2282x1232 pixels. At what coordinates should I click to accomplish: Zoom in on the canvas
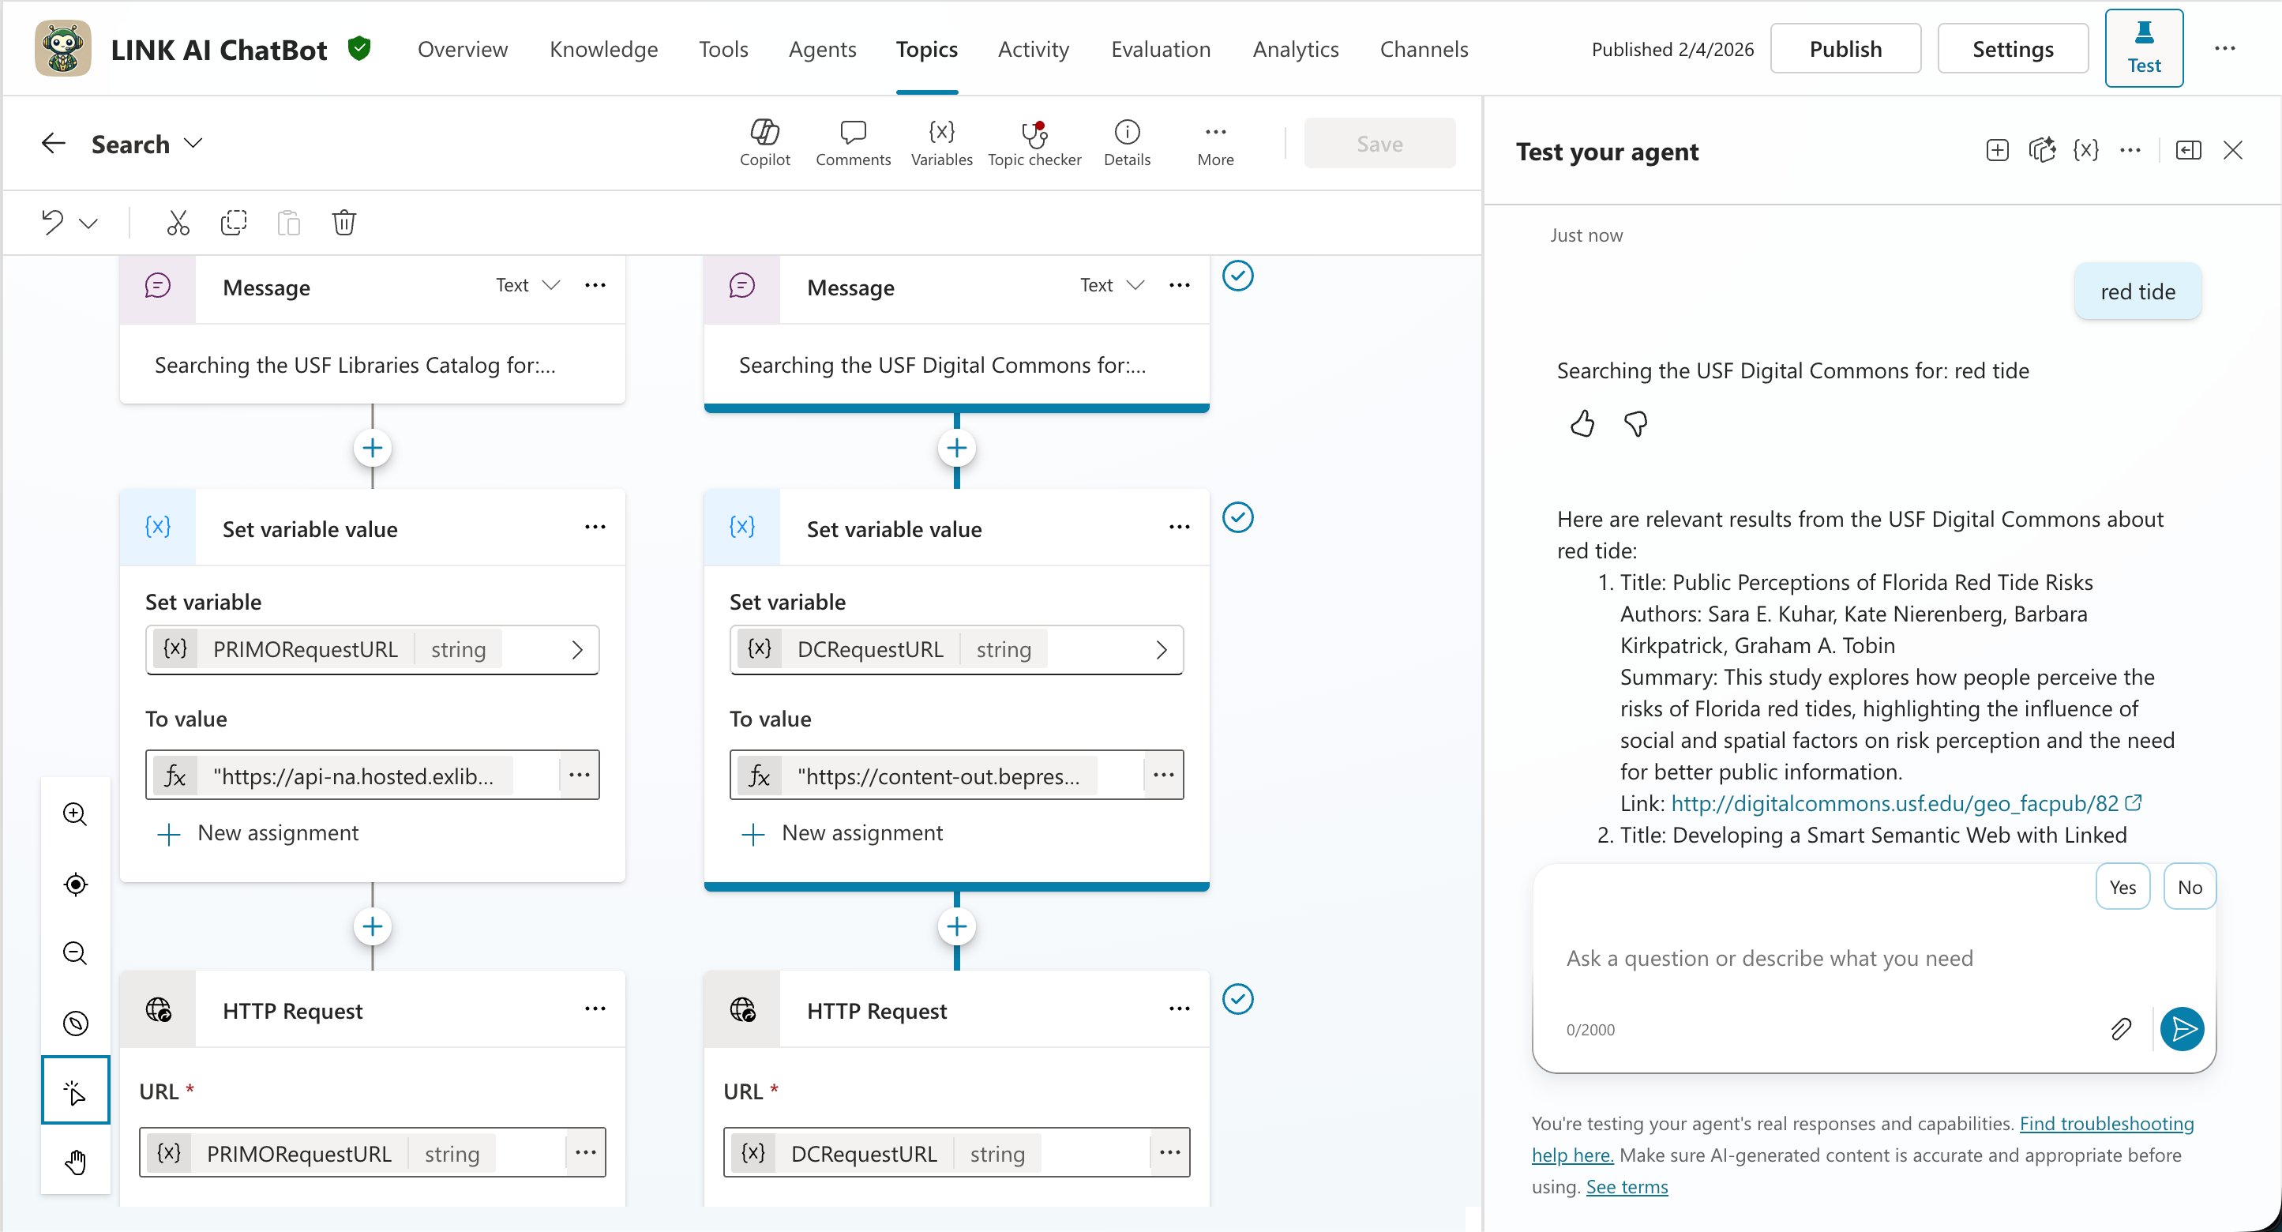75,814
